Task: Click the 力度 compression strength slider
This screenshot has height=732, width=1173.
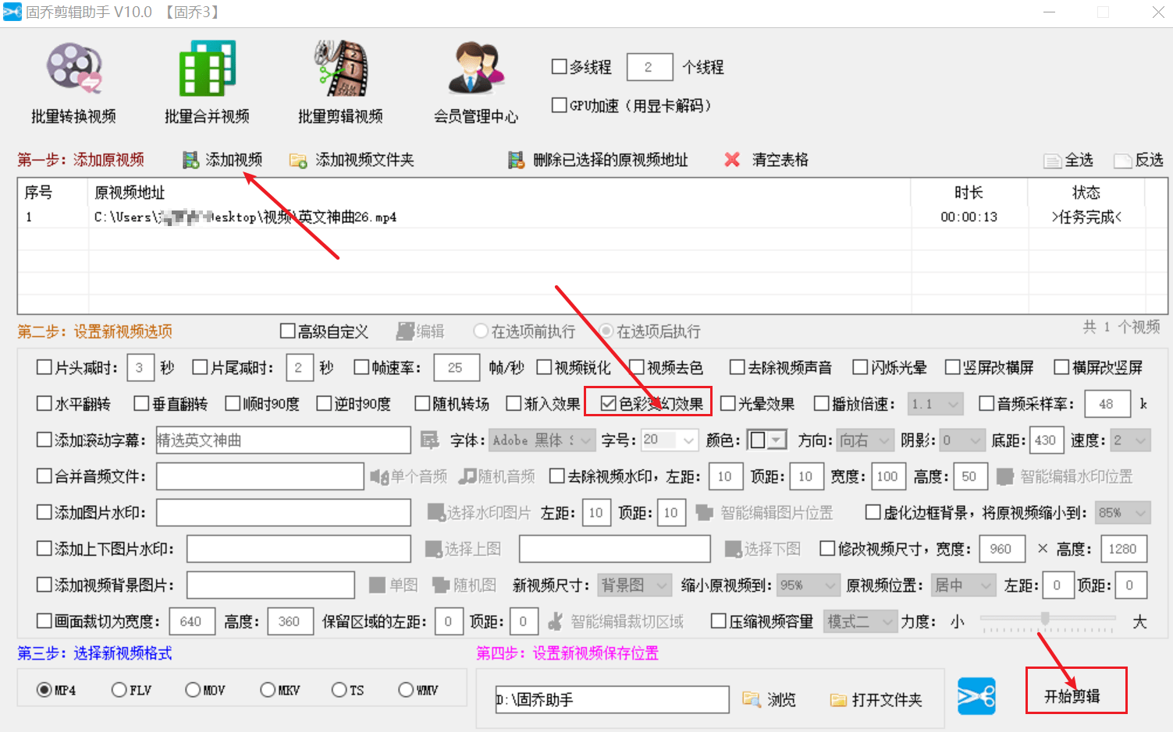Action: 1047,620
